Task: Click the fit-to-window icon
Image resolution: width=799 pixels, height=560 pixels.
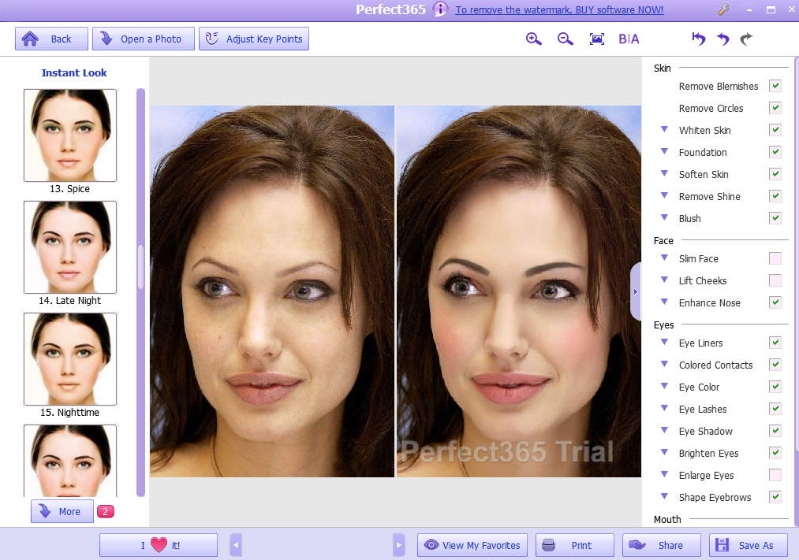Action: pyautogui.click(x=597, y=39)
